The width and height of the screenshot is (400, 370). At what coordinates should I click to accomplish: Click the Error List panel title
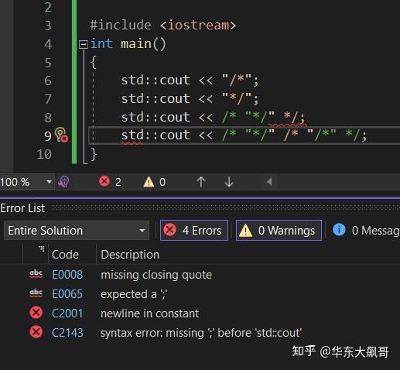(x=22, y=208)
